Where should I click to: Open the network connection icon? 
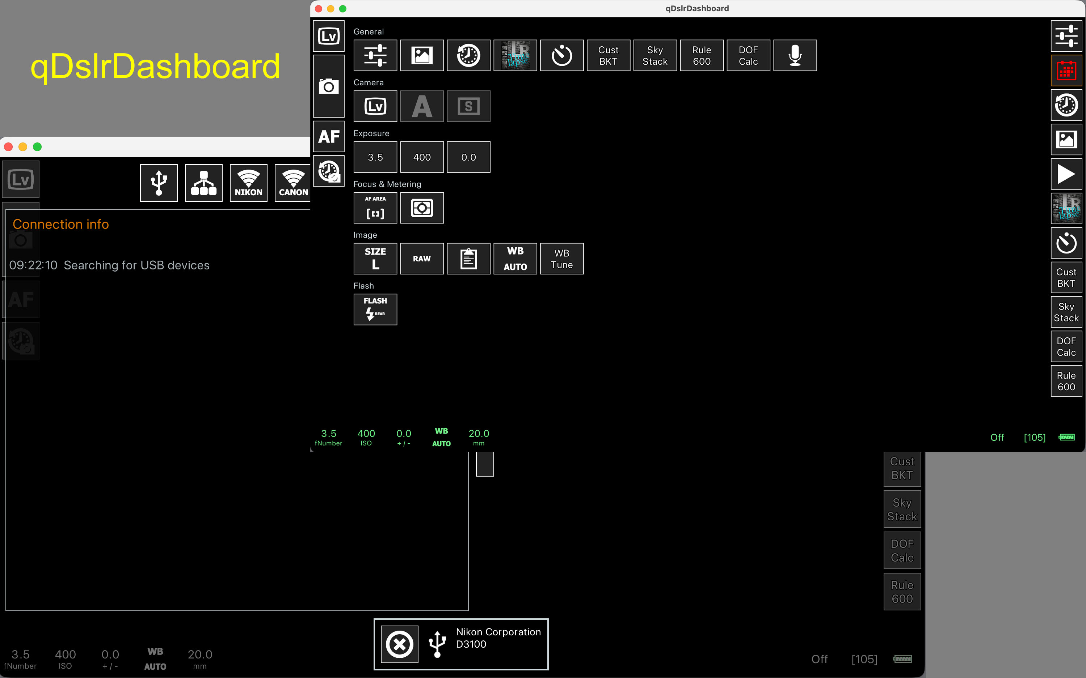click(x=203, y=183)
